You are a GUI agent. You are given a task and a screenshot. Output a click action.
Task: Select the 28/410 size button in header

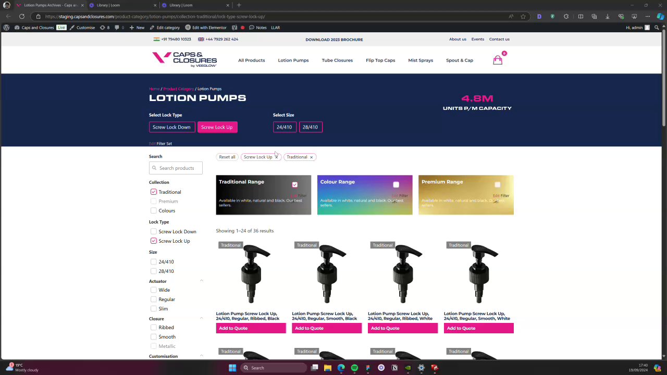(310, 127)
